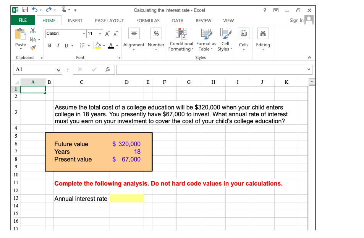This screenshot has width=364, height=238.
Task: Open the font size dropdown
Action: pyautogui.click(x=100, y=33)
